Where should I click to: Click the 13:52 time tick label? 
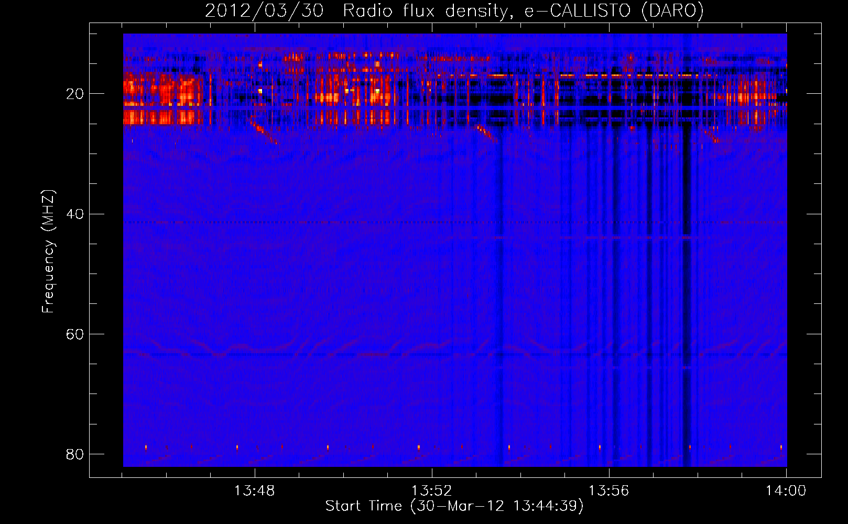(x=431, y=491)
